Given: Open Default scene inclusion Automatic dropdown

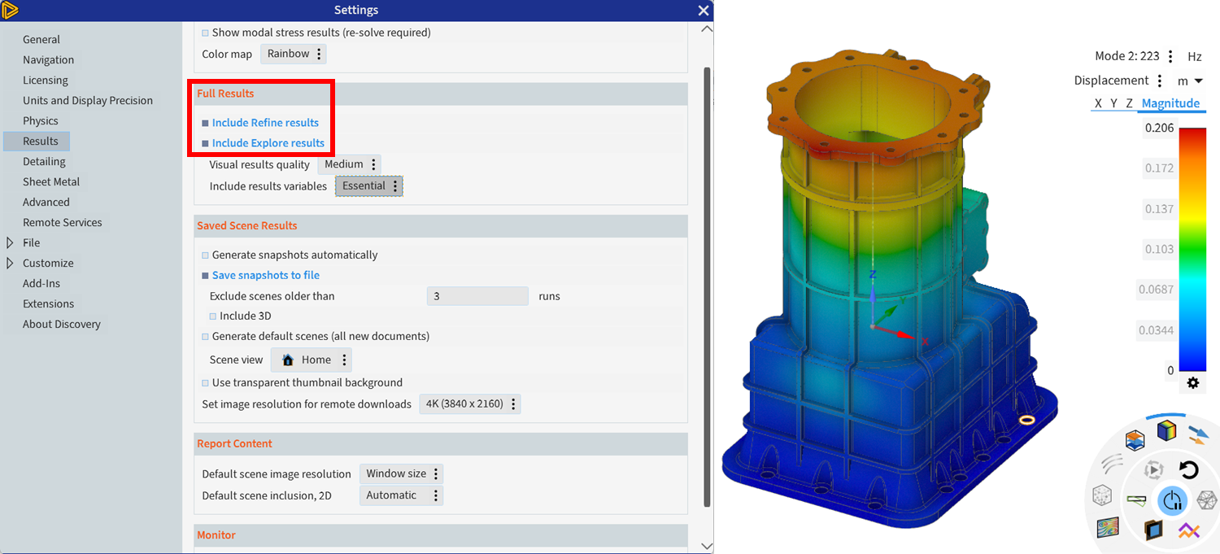Looking at the screenshot, I should pos(401,495).
